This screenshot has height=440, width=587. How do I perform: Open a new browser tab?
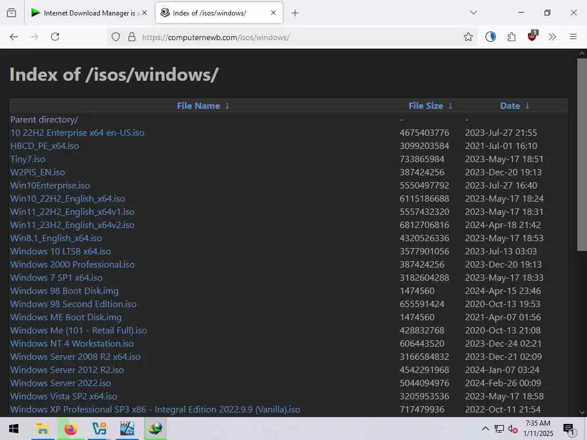pyautogui.click(x=295, y=13)
